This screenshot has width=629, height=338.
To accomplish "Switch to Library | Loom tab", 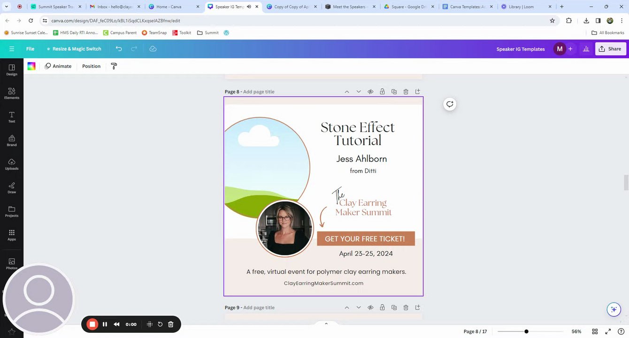I will 526,7.
